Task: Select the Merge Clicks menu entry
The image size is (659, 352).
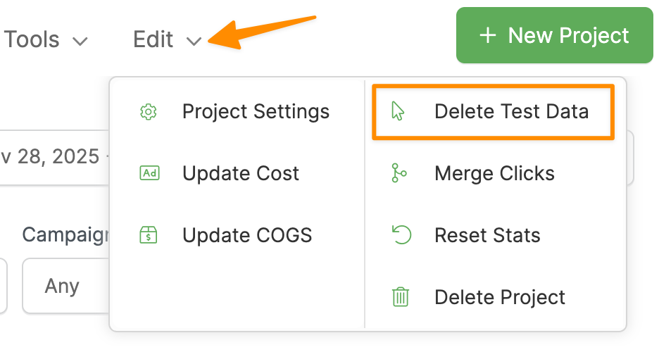Action: click(494, 174)
